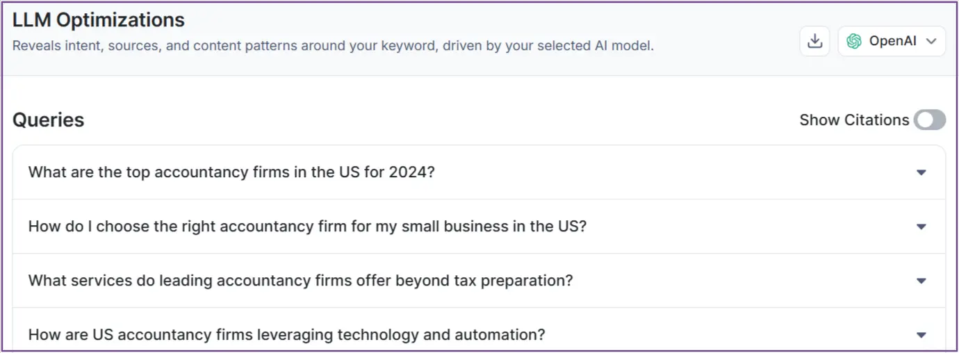
Task: Select the query about top accountancy firms
Action: pos(231,172)
